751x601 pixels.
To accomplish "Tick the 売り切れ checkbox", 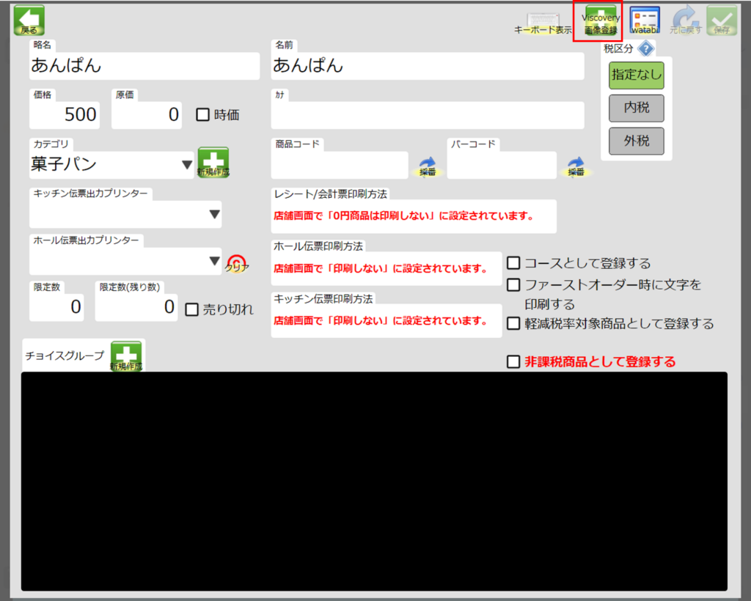I will point(192,309).
